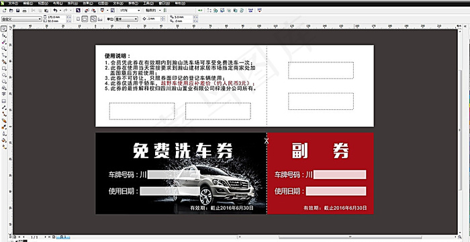The image size is (470, 242).
Task: Click the 免费洗车券 title text on the coupon
Action: (x=183, y=150)
